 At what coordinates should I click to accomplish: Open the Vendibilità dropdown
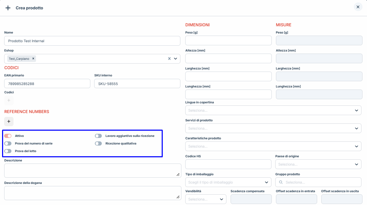click(206, 199)
